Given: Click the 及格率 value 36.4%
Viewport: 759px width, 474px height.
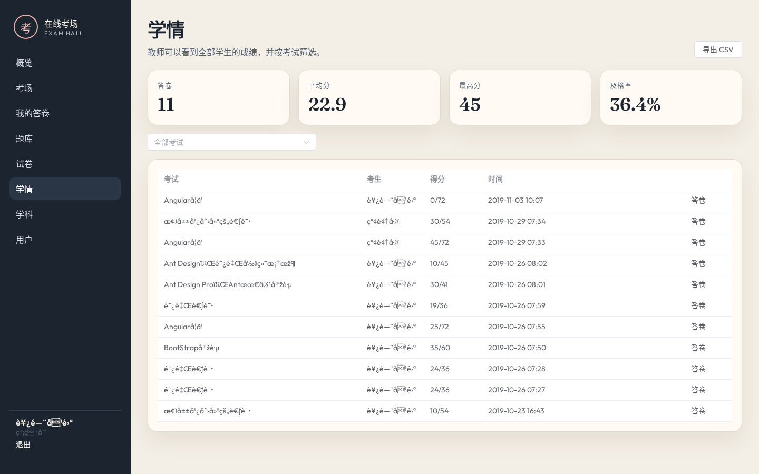Looking at the screenshot, I should point(635,104).
